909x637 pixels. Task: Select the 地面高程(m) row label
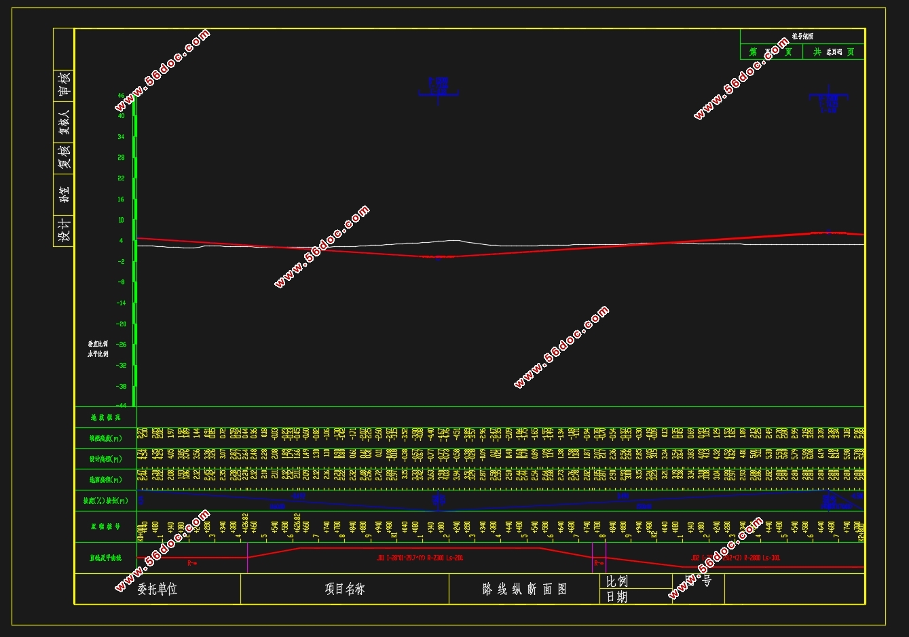[105, 480]
